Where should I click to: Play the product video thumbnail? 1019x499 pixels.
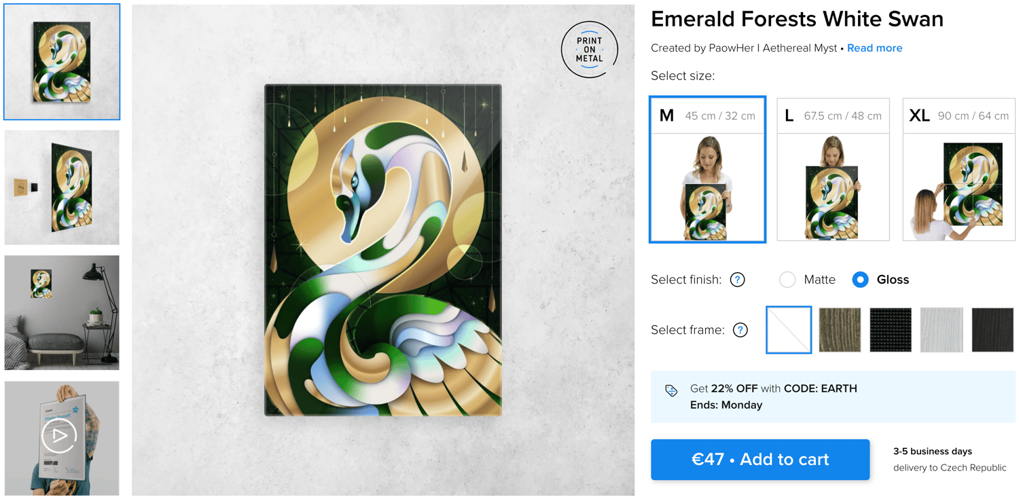coord(62,438)
